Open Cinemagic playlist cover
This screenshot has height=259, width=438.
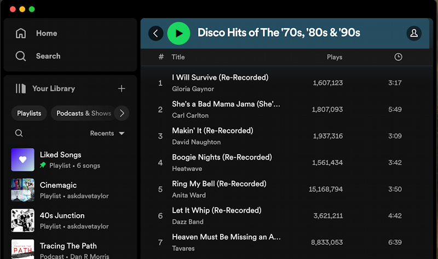coord(22,190)
